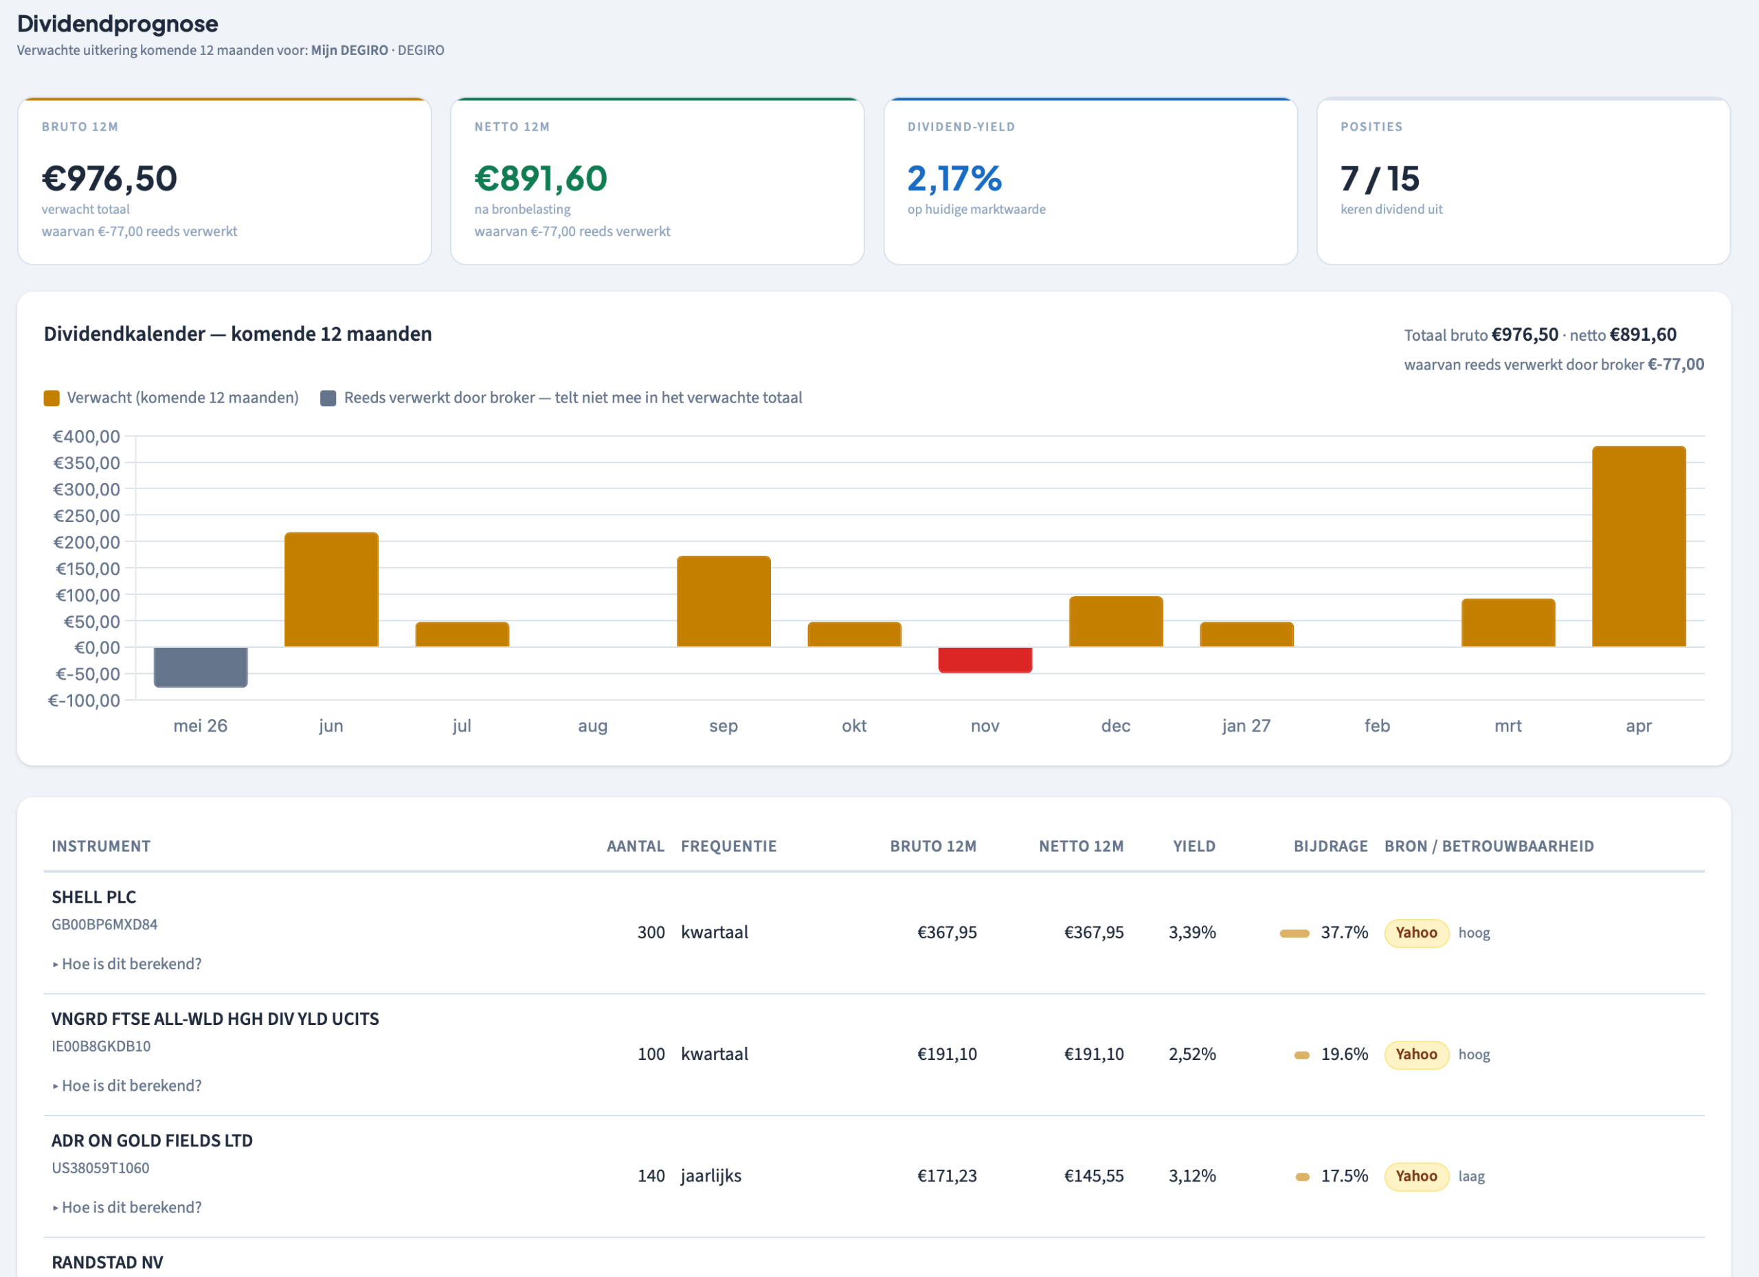Sort by the INSTRUMENT column header
This screenshot has width=1759, height=1277.
[x=101, y=847]
